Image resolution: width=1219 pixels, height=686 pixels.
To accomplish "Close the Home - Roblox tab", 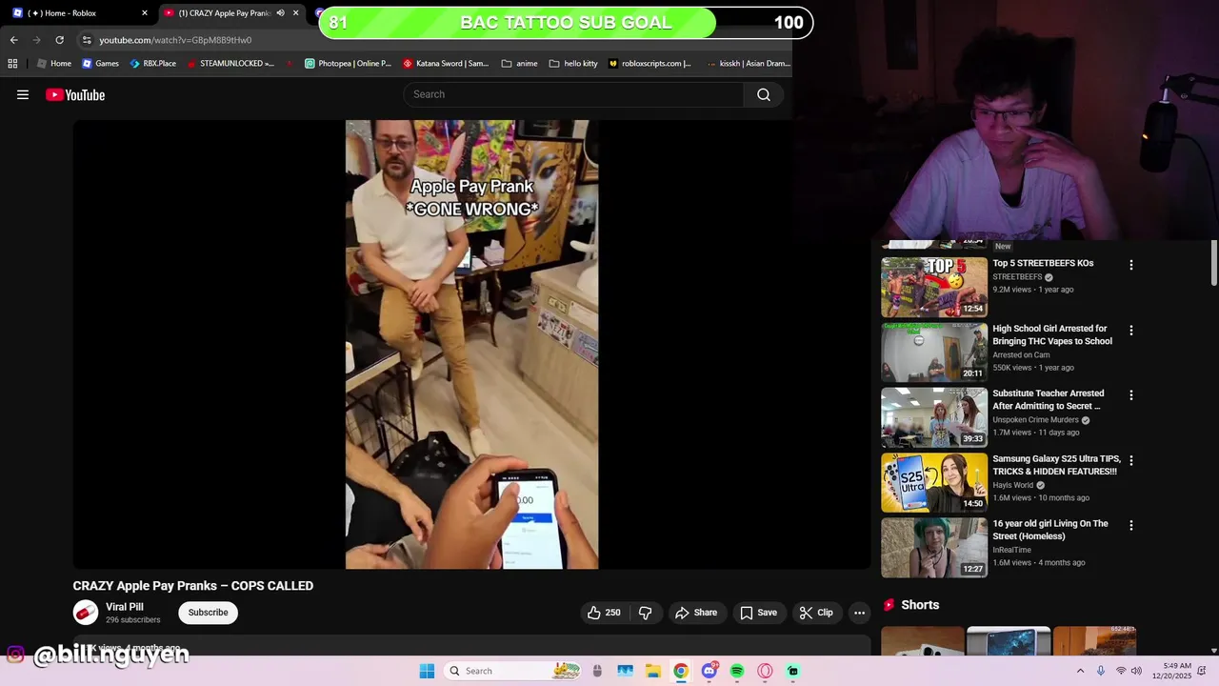I will tap(145, 13).
